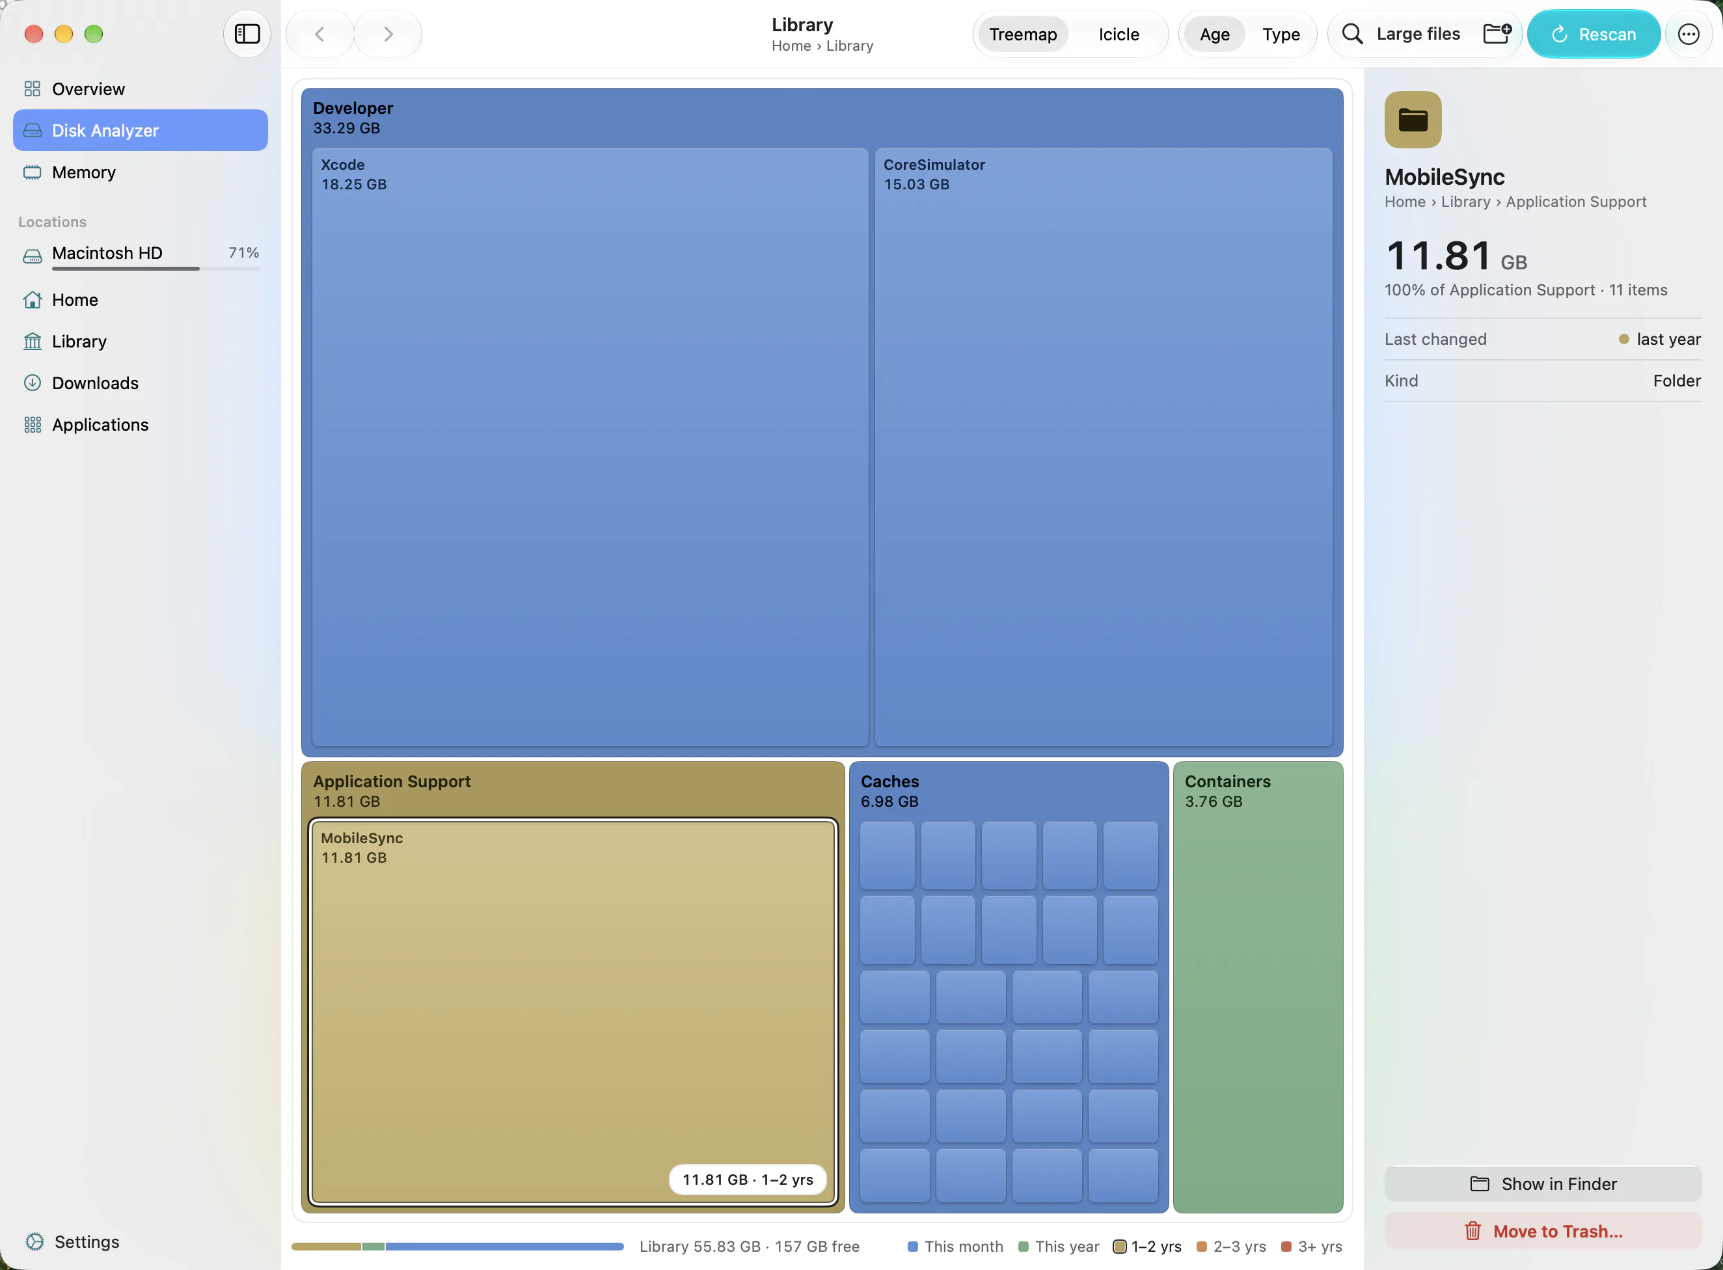Viewport: 1723px width, 1270px height.
Task: Click the search magnifier icon
Action: [1352, 34]
